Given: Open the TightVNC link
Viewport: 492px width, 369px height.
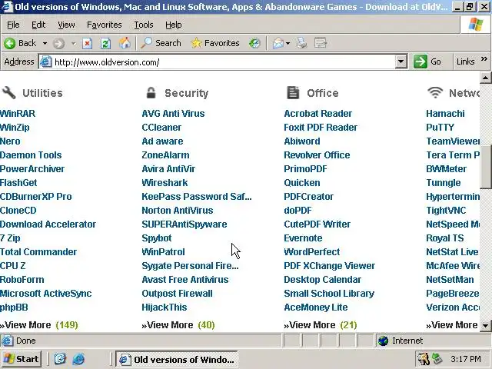Looking at the screenshot, I should (446, 210).
